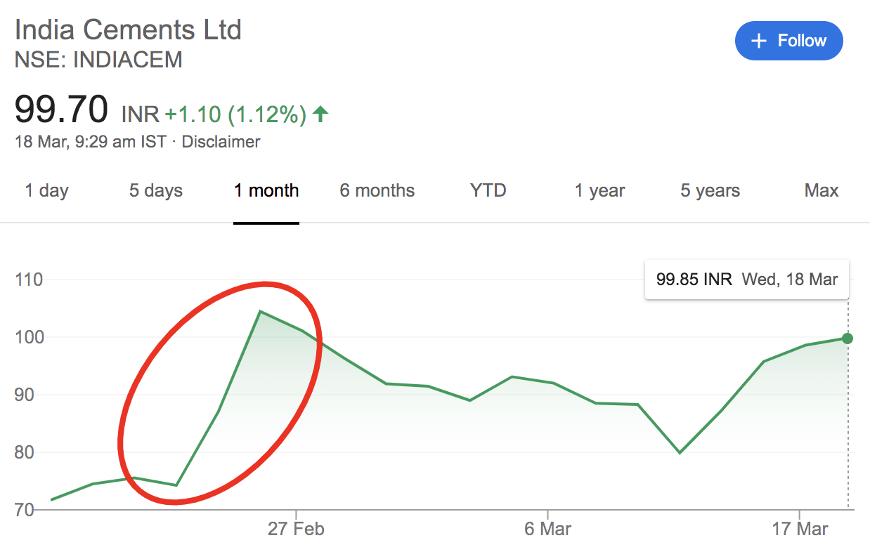
Task: Click the plus icon in Follow button
Action: click(758, 41)
